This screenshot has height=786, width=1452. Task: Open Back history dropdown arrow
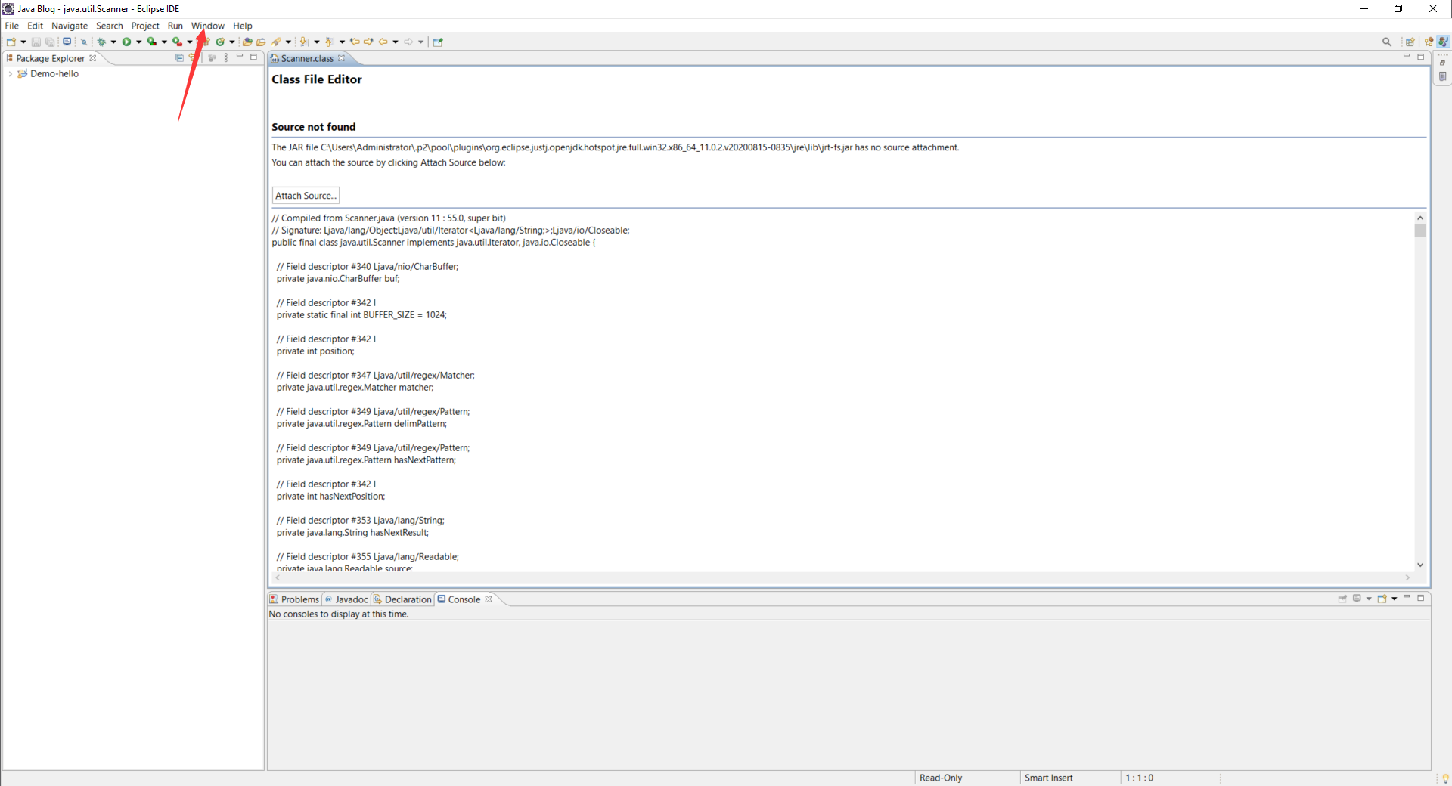tap(396, 42)
